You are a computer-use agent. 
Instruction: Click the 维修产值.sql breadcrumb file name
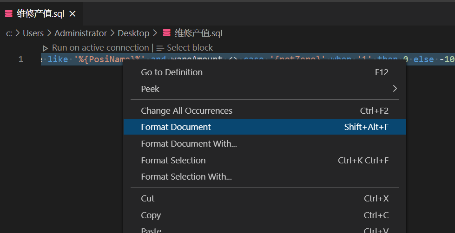point(198,33)
